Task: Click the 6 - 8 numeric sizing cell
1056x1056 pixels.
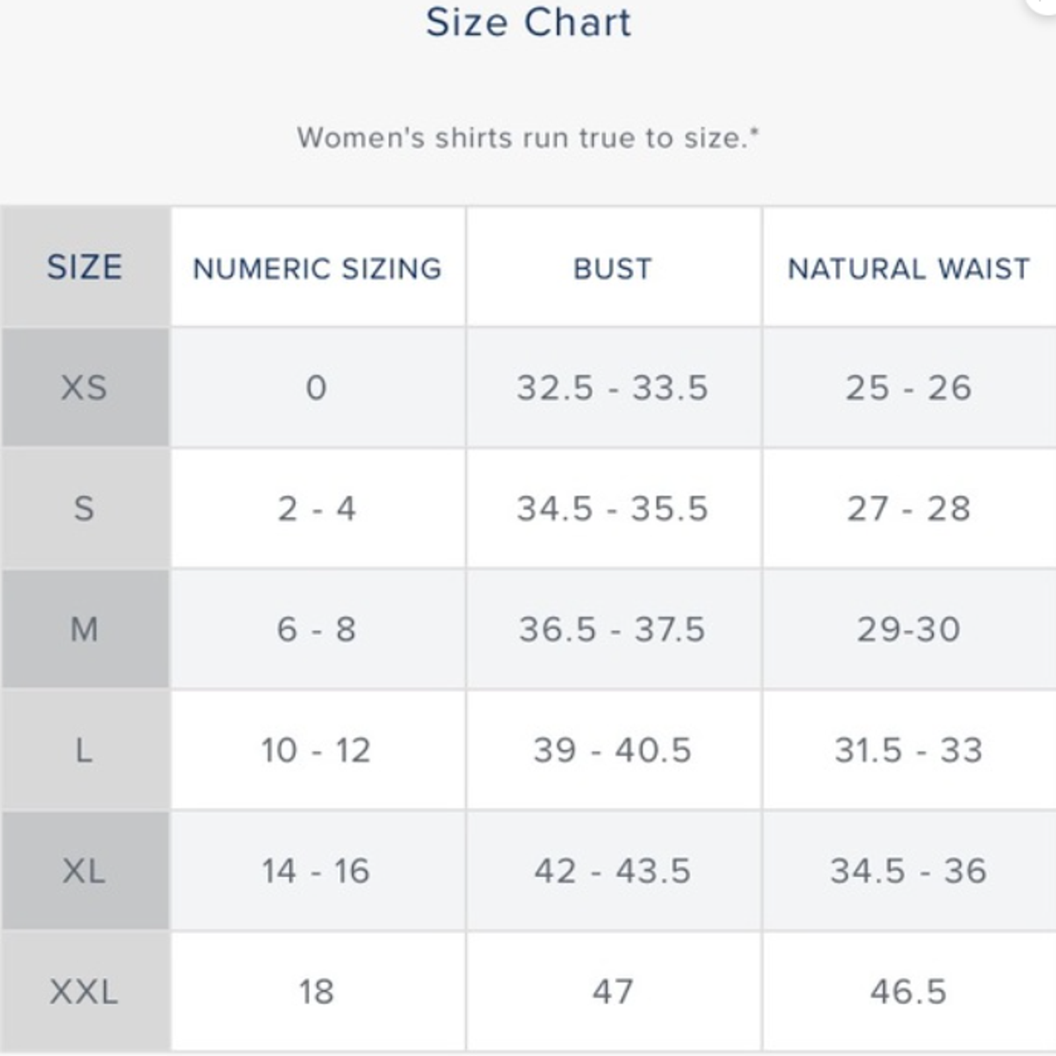Action: click(317, 629)
